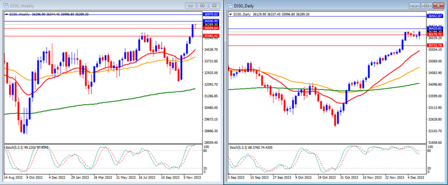
Task: Open the triangle dropdown before DJ30.,Daily label
Action: point(231,14)
